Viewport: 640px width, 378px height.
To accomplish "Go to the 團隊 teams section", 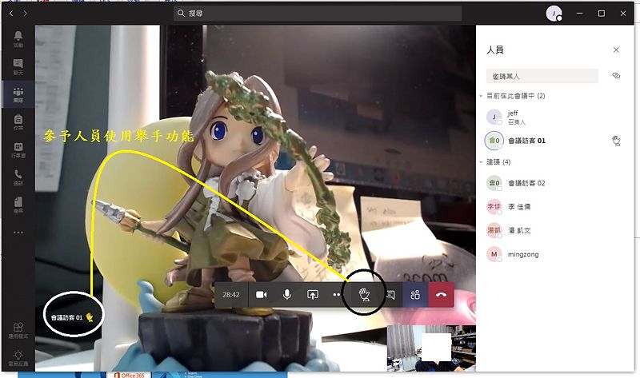I will [18, 94].
